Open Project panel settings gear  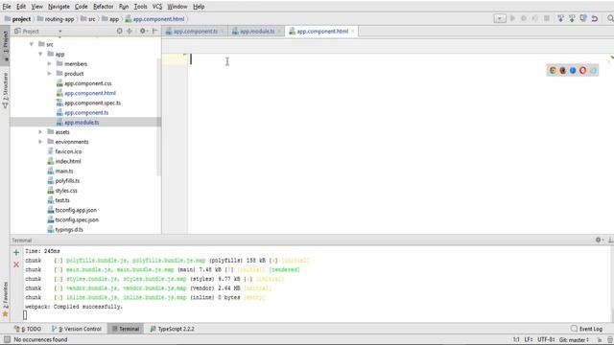[x=143, y=31]
